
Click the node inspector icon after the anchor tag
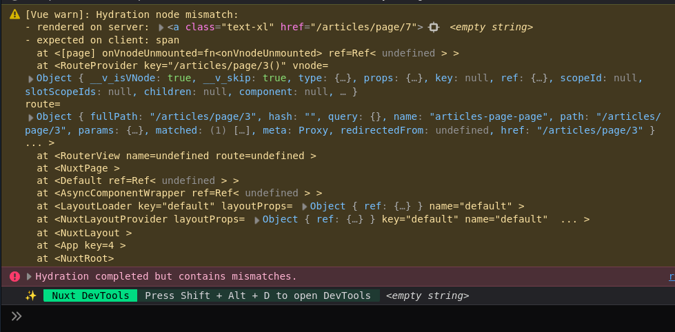tap(434, 27)
